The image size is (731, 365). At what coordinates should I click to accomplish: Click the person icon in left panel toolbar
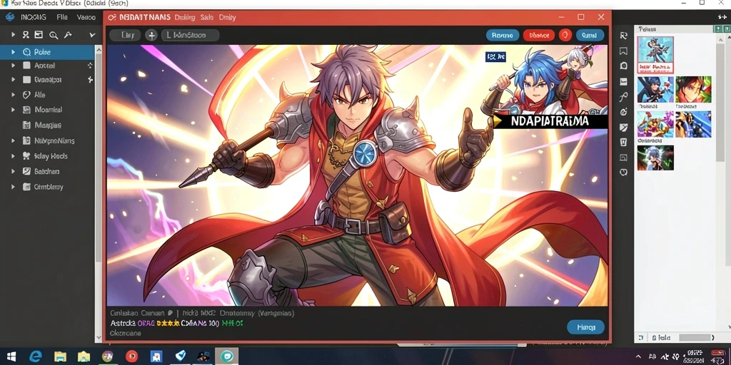click(26, 35)
